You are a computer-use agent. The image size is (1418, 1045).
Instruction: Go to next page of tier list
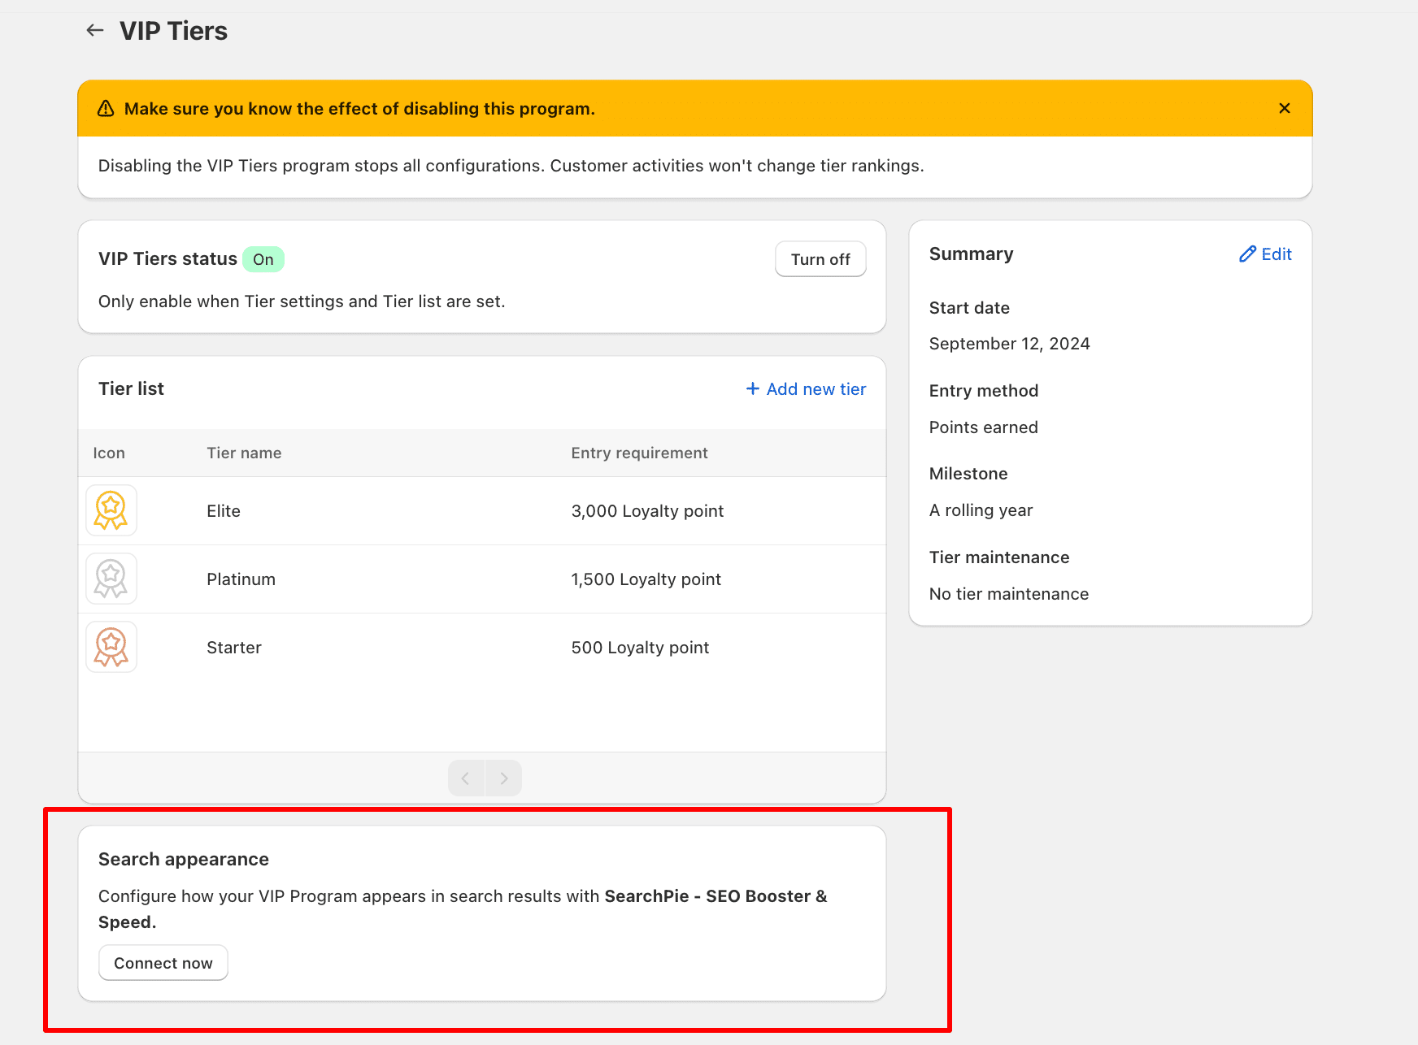point(503,778)
